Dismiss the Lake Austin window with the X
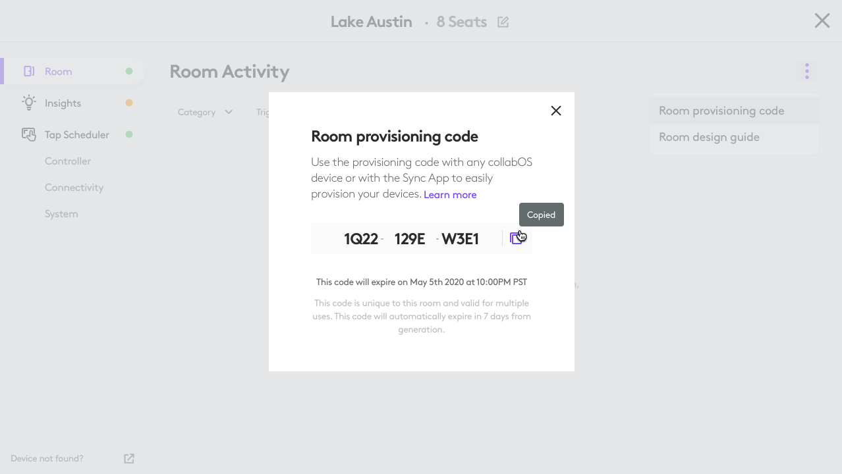 click(x=822, y=20)
